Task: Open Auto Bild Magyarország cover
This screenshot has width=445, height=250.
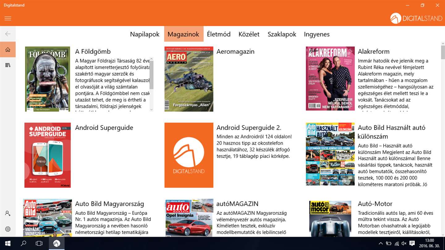Action: tap(48, 218)
